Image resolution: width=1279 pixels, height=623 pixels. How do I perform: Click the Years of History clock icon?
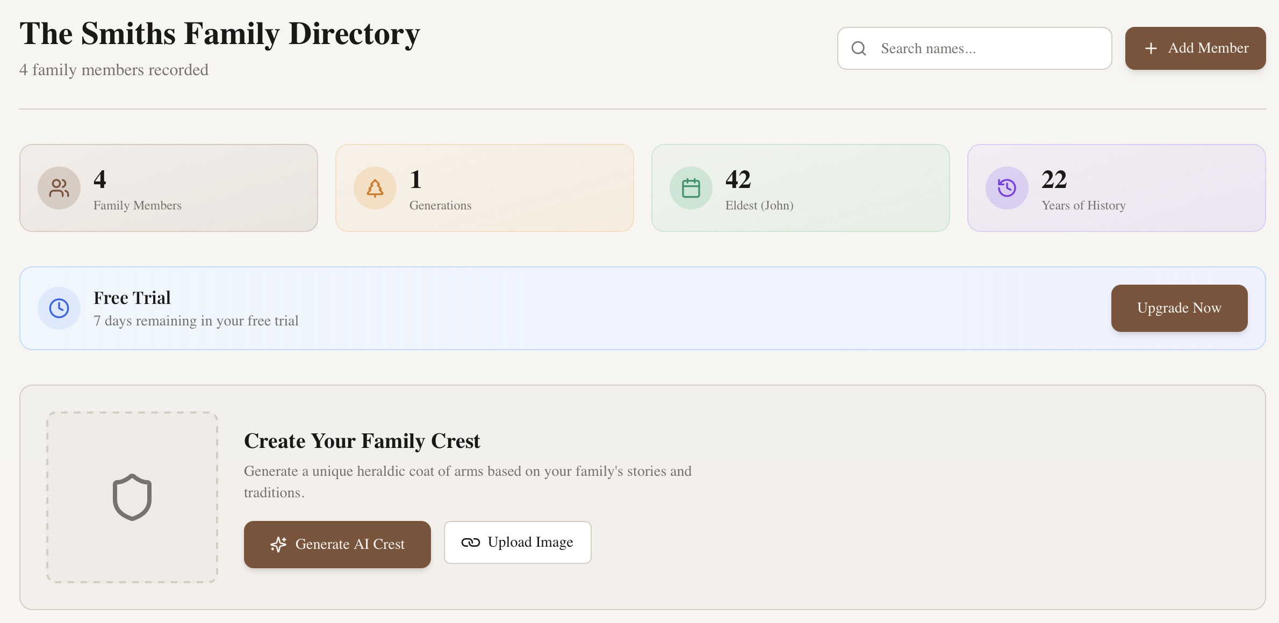(x=1007, y=188)
